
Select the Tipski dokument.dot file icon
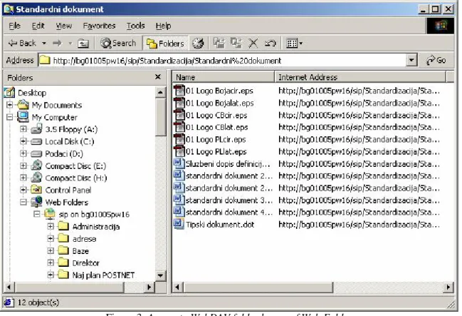click(x=179, y=224)
